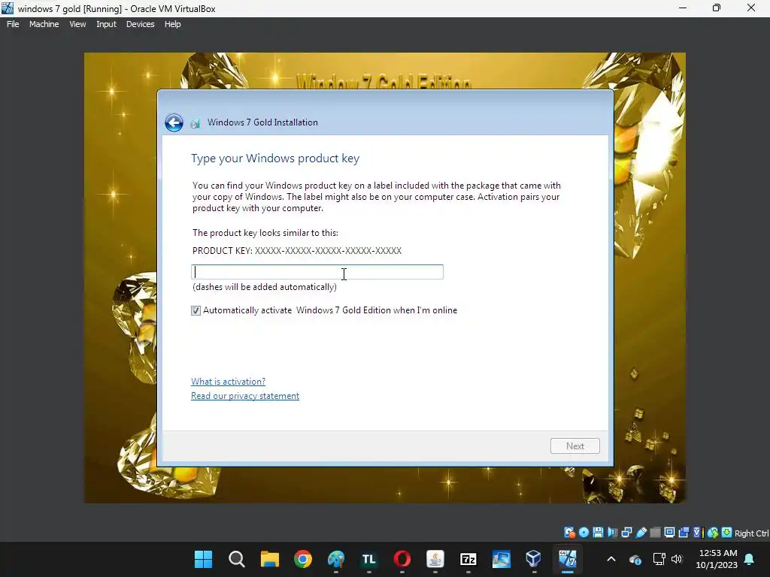
Task: Open the optical disk indicator in status bar
Action: pyautogui.click(x=584, y=533)
